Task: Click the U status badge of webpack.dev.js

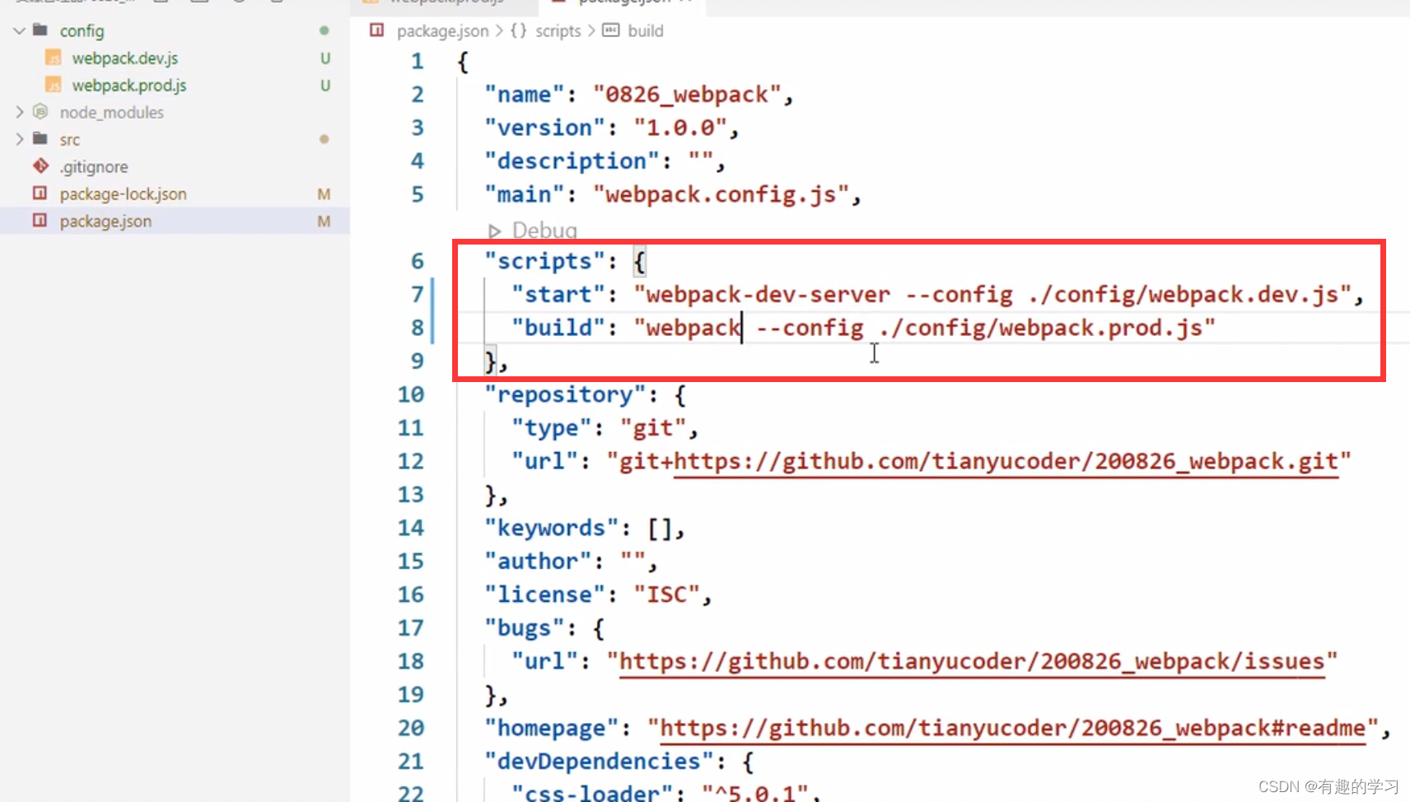Action: point(325,58)
